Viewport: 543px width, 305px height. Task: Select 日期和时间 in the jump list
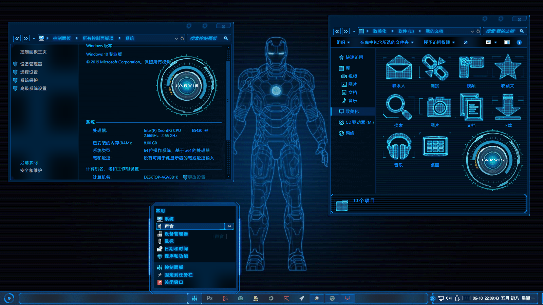[195, 249]
